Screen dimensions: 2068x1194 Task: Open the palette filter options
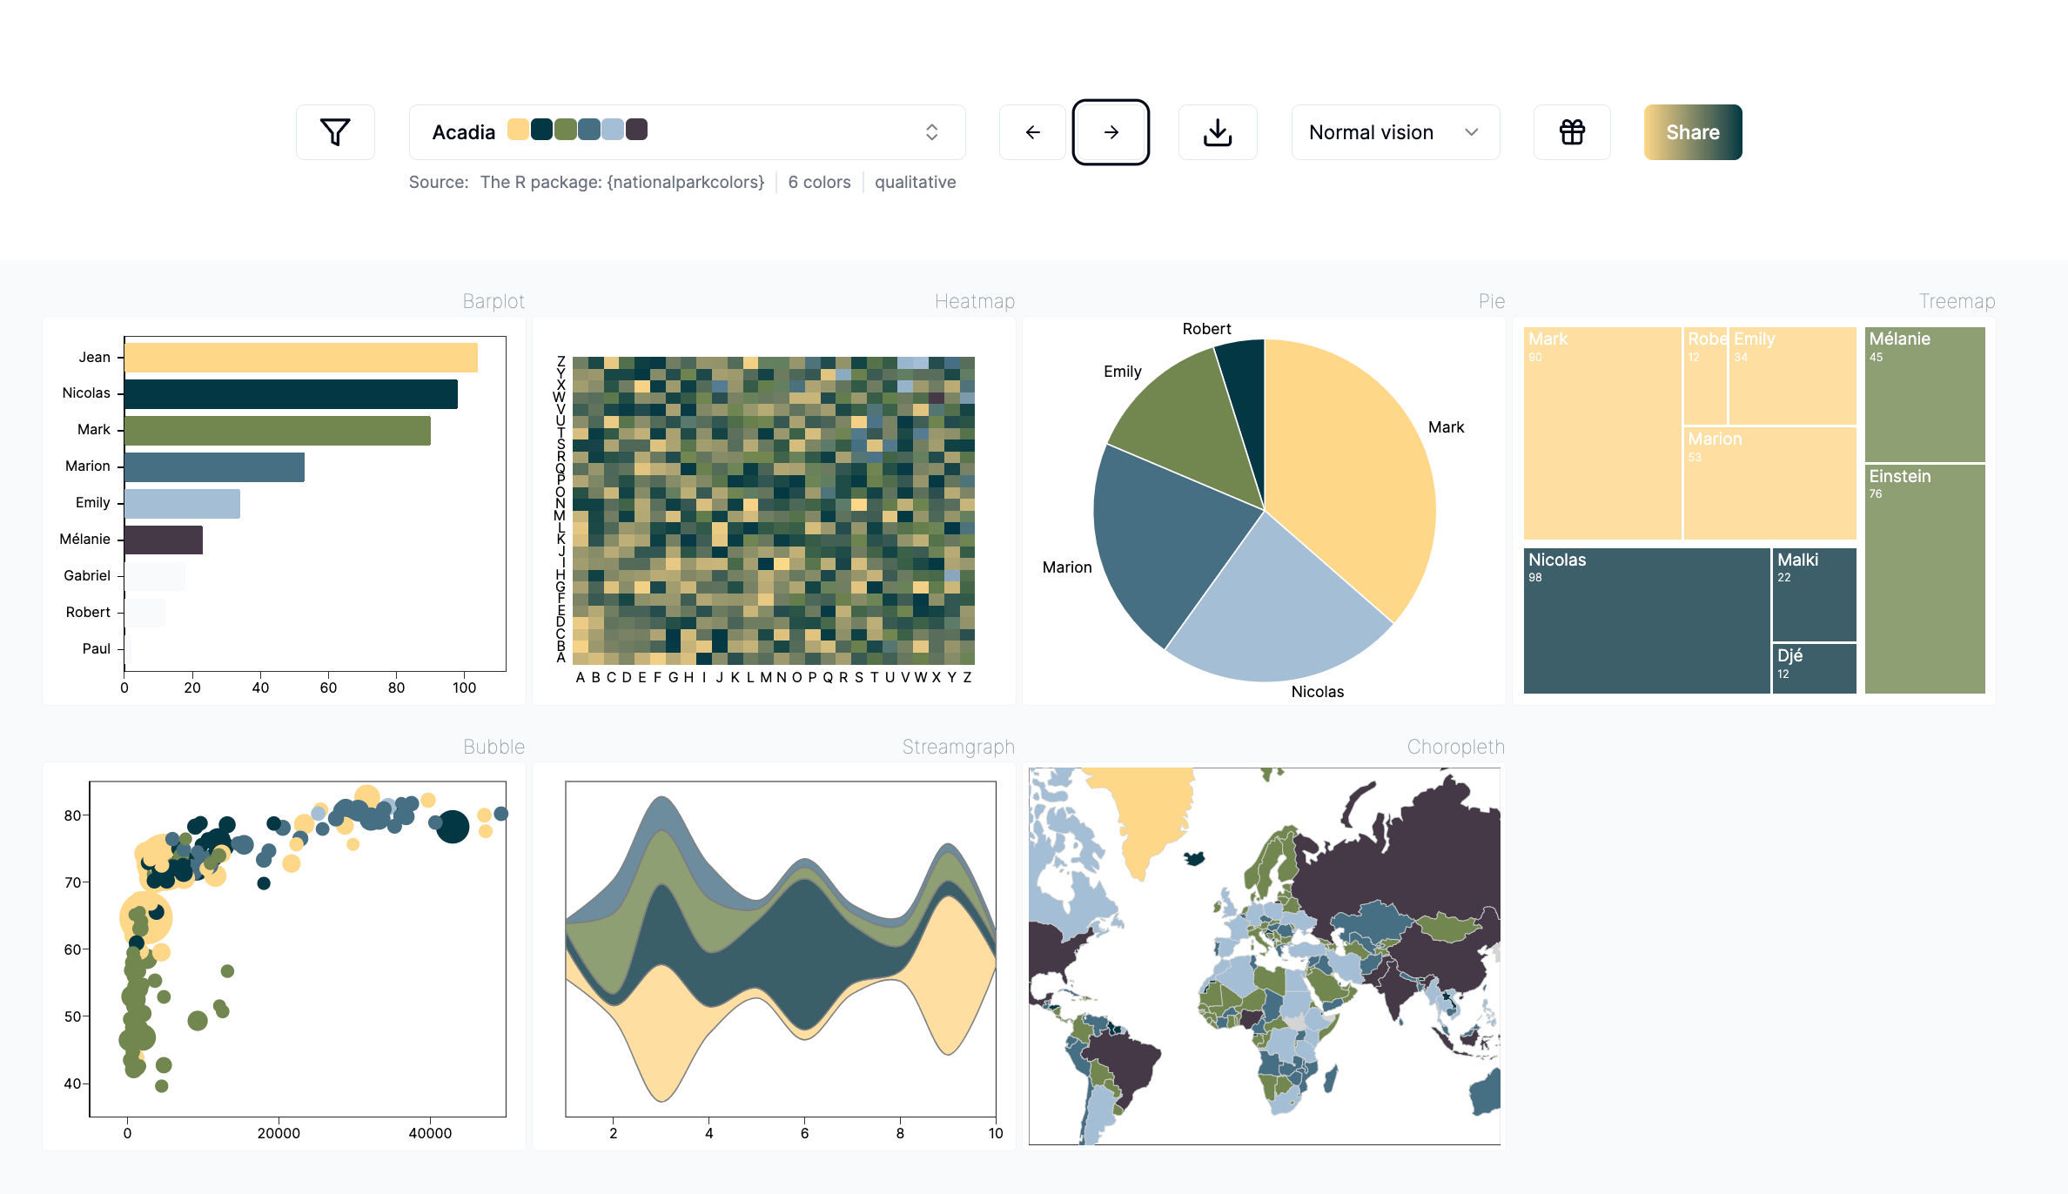pos(335,132)
